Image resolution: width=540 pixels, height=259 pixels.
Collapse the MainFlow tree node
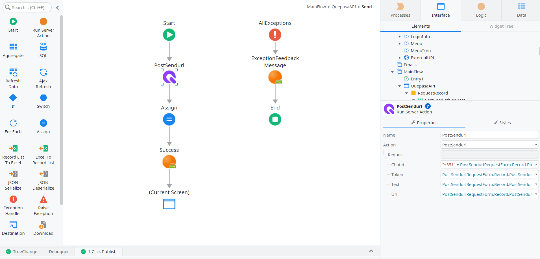(392, 72)
